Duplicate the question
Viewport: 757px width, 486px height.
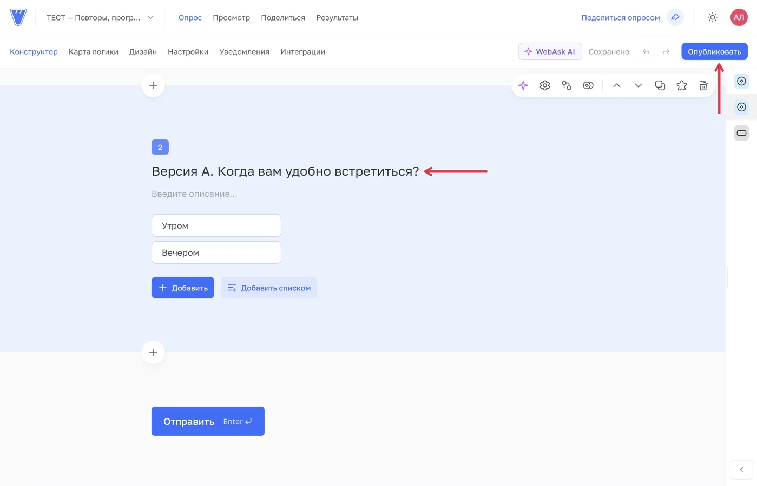click(x=660, y=85)
